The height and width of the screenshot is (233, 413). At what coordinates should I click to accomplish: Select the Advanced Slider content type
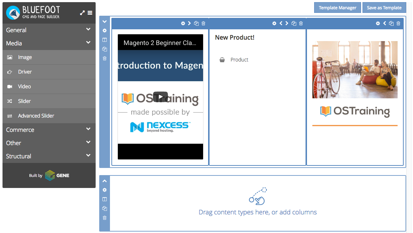49,116
